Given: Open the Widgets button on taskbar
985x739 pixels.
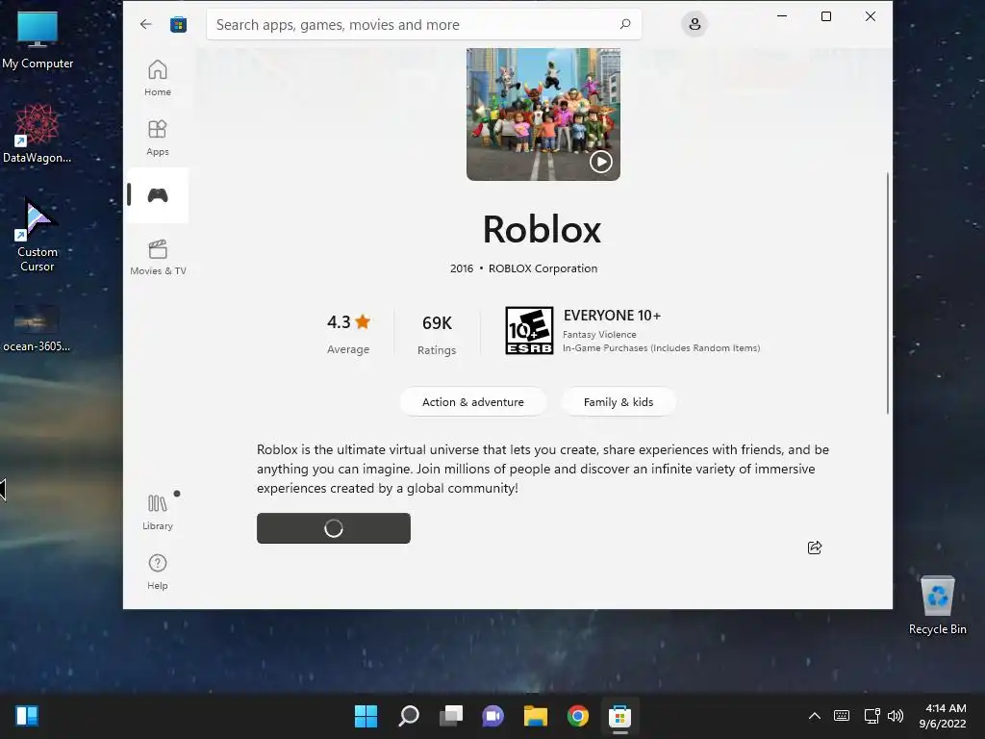Looking at the screenshot, I should pyautogui.click(x=27, y=716).
